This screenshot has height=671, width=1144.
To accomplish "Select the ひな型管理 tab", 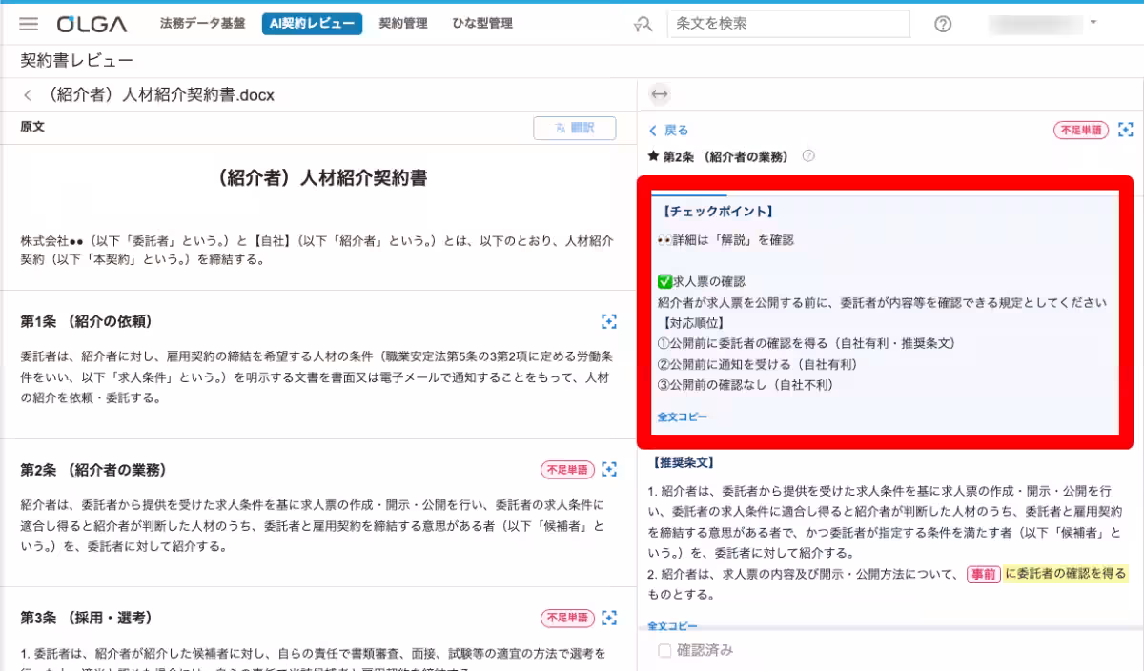I will click(x=482, y=24).
